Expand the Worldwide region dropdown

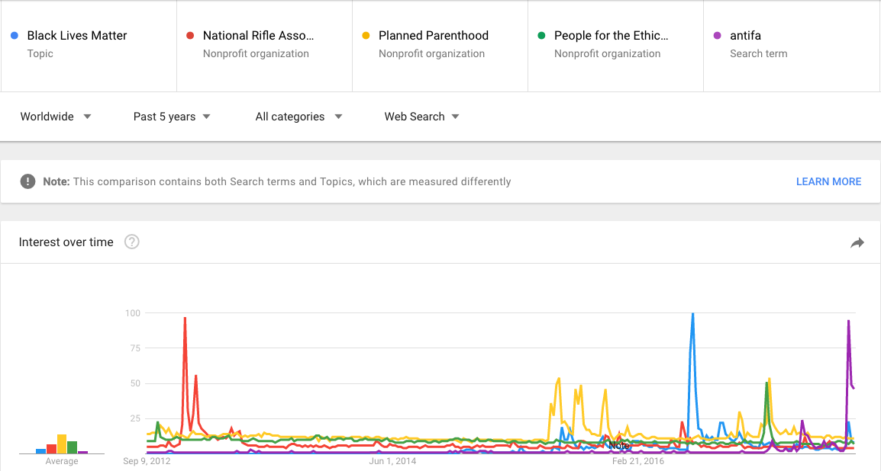56,117
